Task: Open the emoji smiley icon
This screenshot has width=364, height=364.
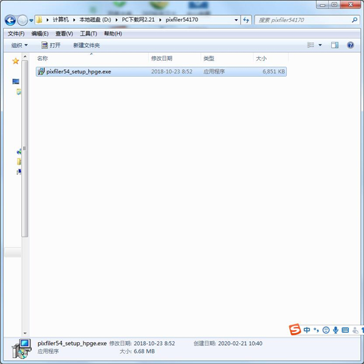Action: pos(326,330)
